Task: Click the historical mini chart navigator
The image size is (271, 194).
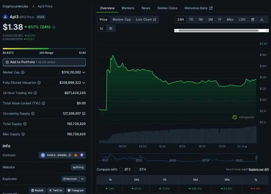Action: 178,158
